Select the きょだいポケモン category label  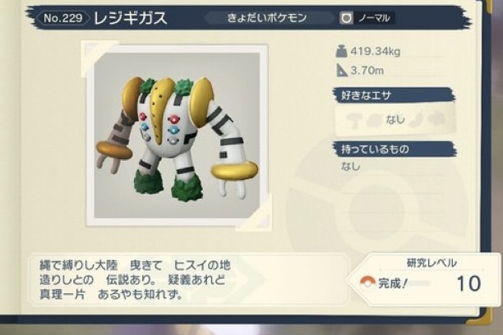tap(267, 17)
